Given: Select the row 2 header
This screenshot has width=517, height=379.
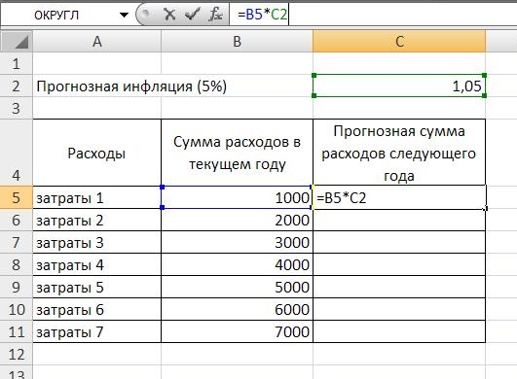Looking at the screenshot, I should [x=17, y=86].
